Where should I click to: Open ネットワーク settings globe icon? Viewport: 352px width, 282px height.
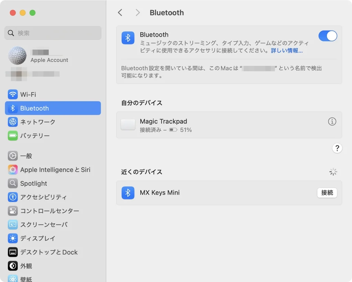13,122
